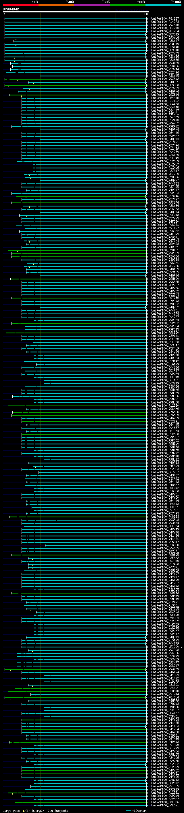Select the UniRef100_P22686 label
The height and width of the screenshot is (813, 184).
pyautogui.click(x=165, y=60)
